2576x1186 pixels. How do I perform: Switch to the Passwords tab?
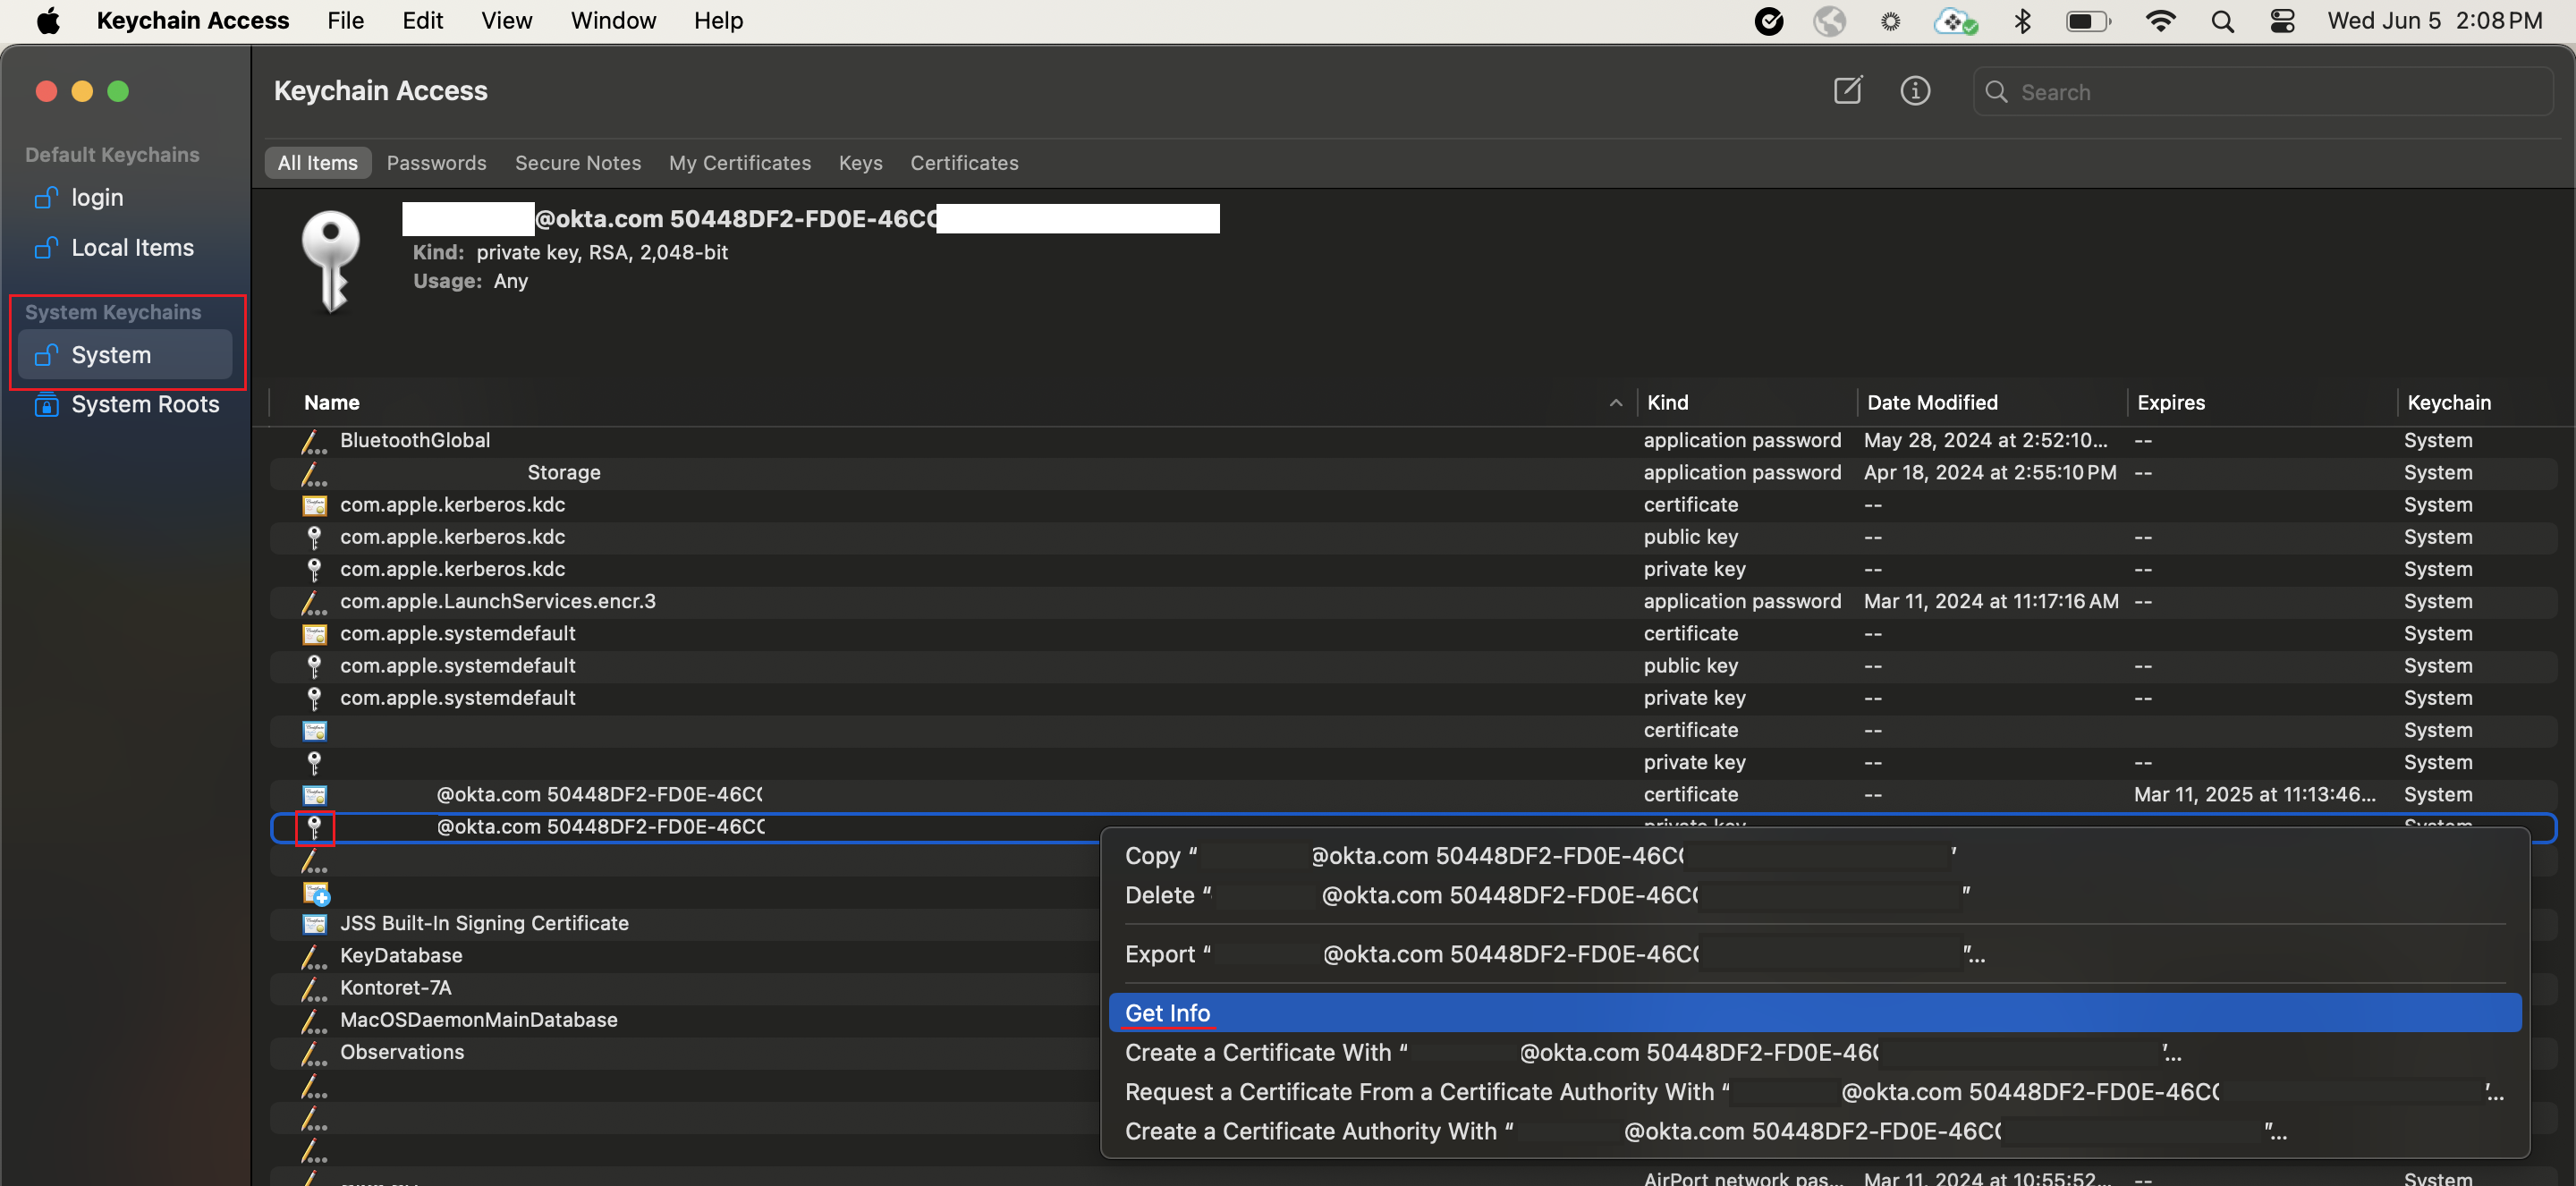click(436, 162)
